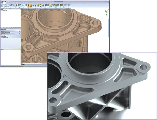Click the Mirror tool
The image size is (157, 120).
tap(61, 7)
